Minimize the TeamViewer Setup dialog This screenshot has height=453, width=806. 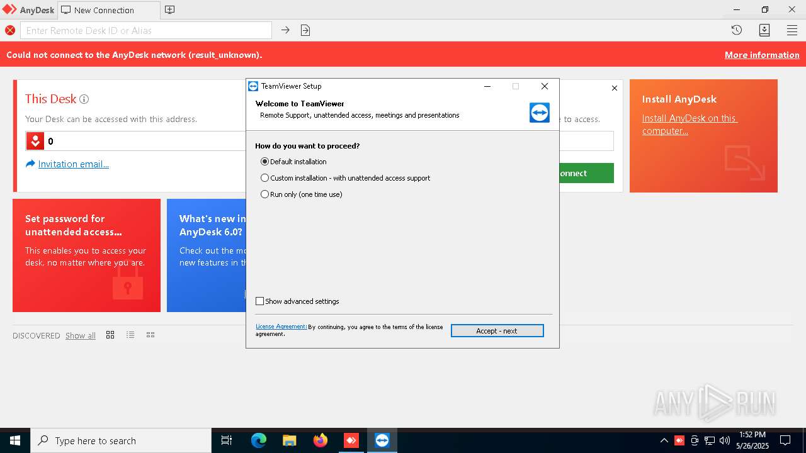coord(487,86)
